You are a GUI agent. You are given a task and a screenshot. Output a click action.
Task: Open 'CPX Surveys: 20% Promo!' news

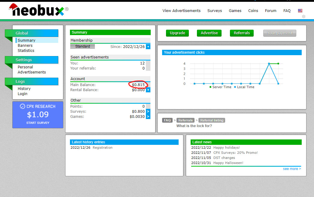pos(235,153)
